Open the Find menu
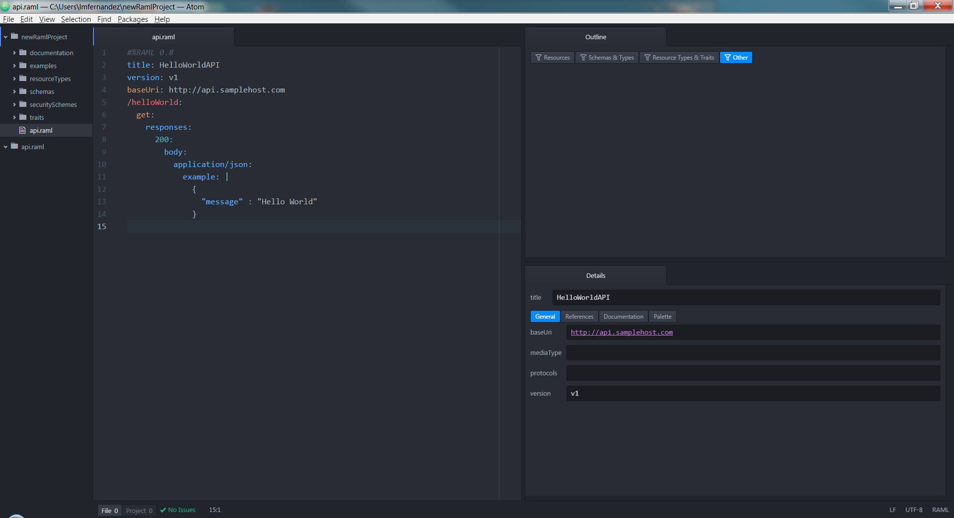 coord(104,19)
